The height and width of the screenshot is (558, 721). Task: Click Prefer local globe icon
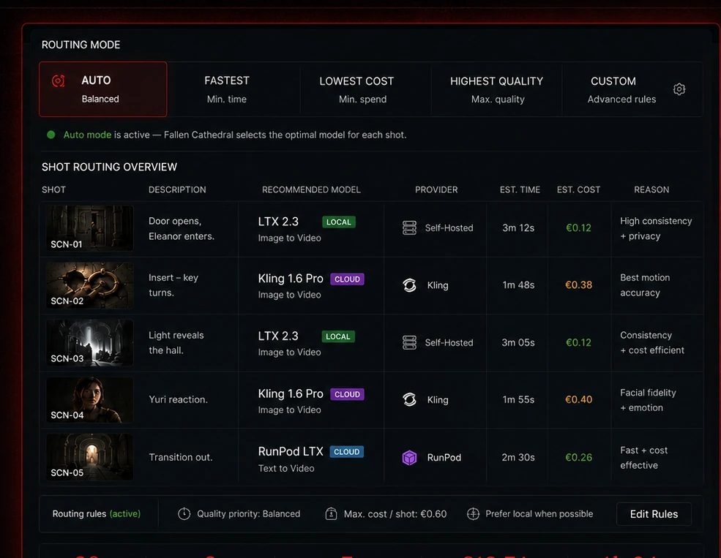pyautogui.click(x=473, y=514)
